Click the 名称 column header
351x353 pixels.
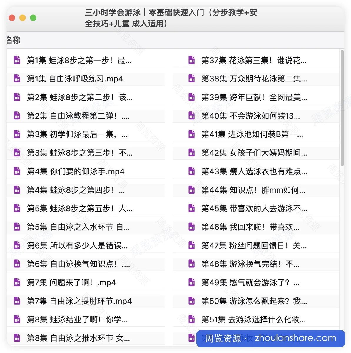click(x=13, y=40)
